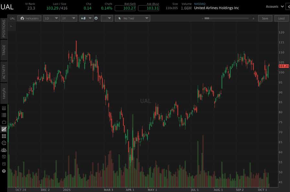Image resolution: width=290 pixels, height=192 pixels.
Task: Open the 1D interval dropdown
Action: click(51, 18)
